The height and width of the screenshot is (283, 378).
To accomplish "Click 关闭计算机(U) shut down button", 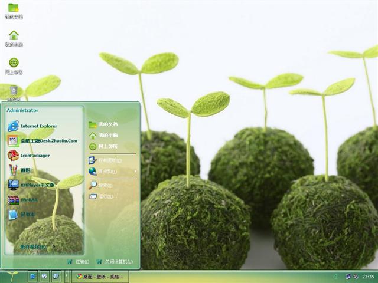I will click(115, 262).
